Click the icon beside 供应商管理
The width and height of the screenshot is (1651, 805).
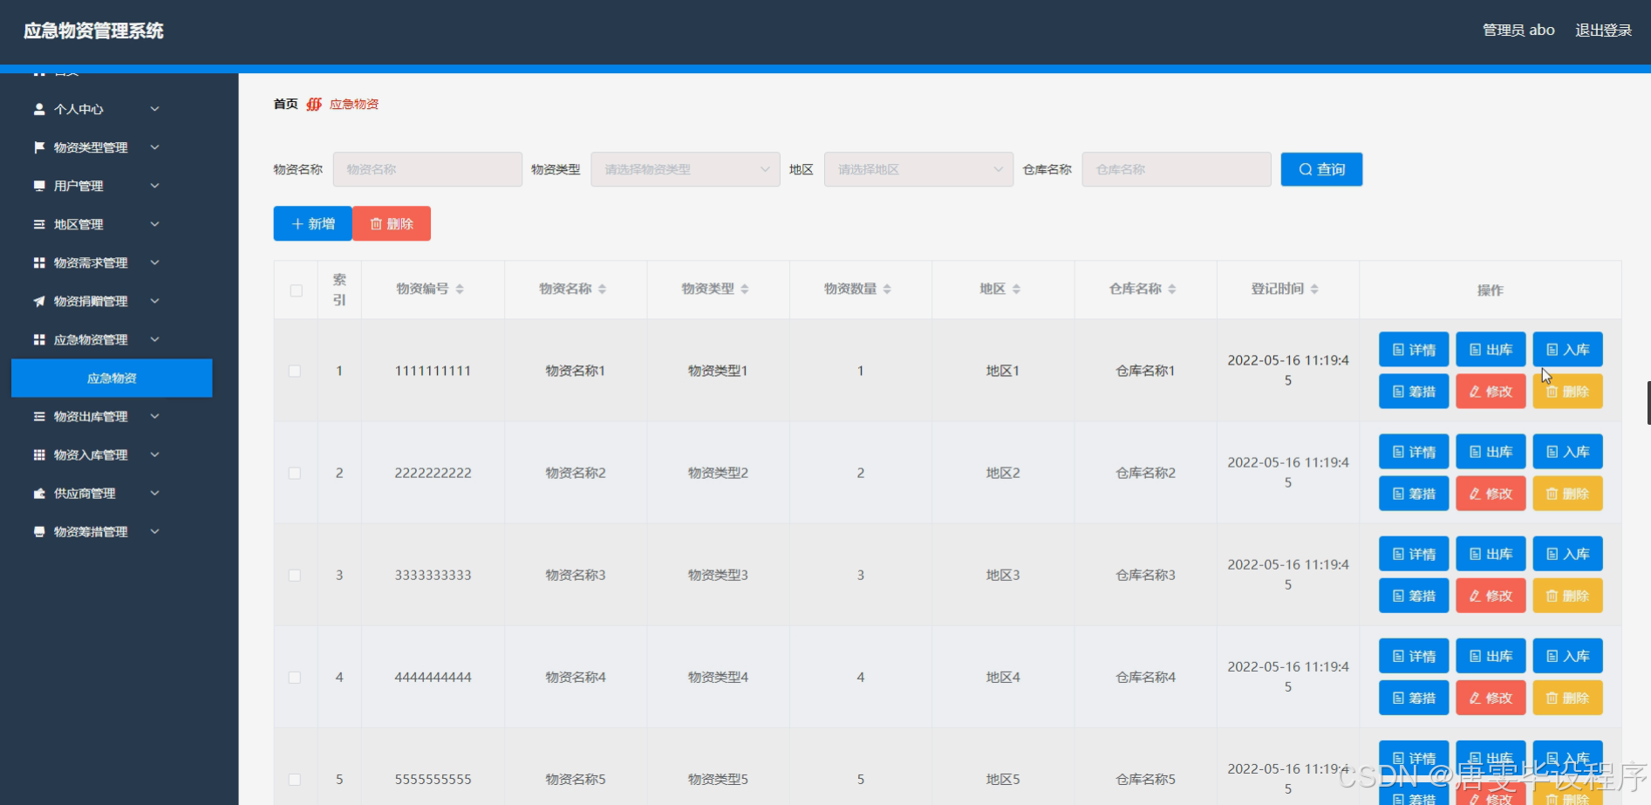tap(39, 493)
